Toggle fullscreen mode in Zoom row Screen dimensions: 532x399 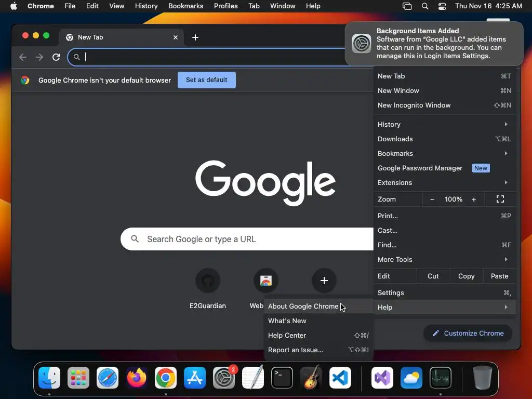[500, 199]
